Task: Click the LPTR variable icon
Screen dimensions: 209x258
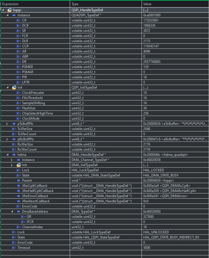Action: 19,82
